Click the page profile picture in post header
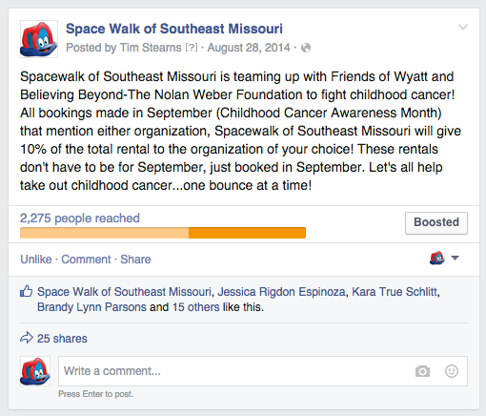Image resolution: width=486 pixels, height=416 pixels. pos(39,39)
